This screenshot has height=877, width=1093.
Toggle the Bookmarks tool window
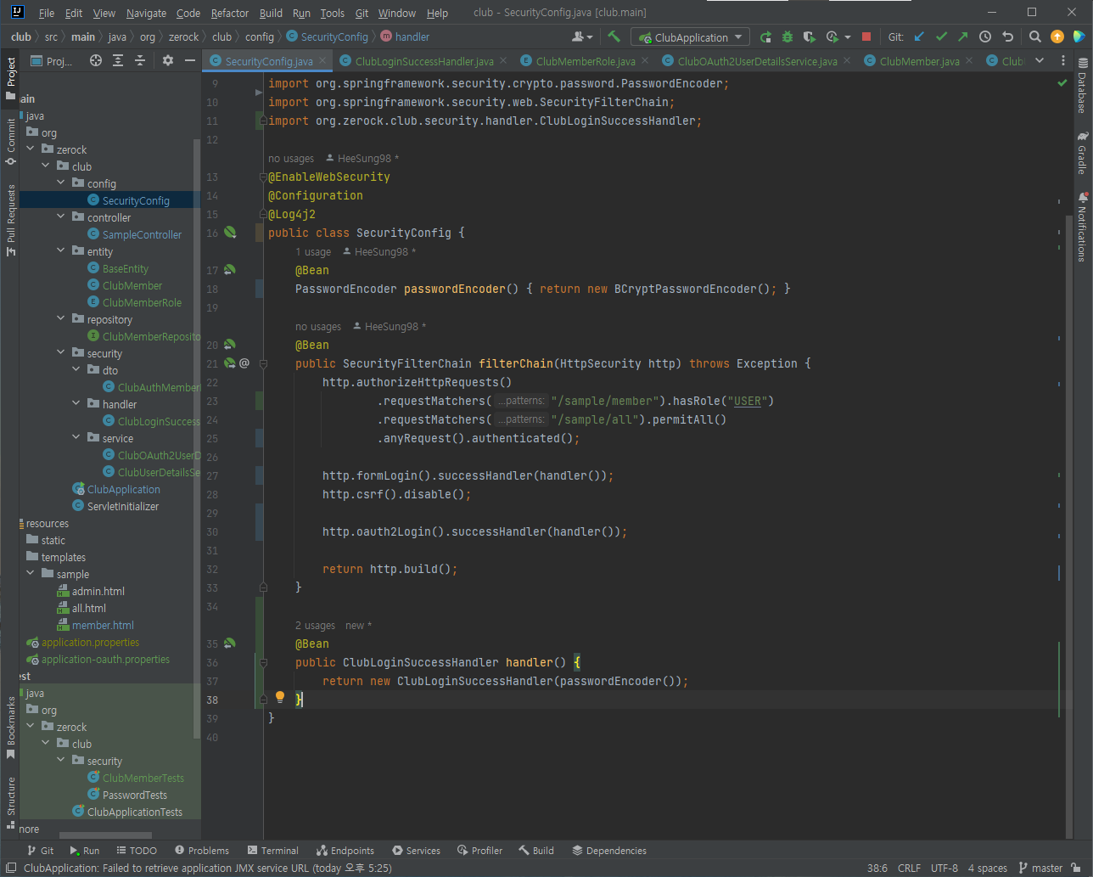(10, 728)
